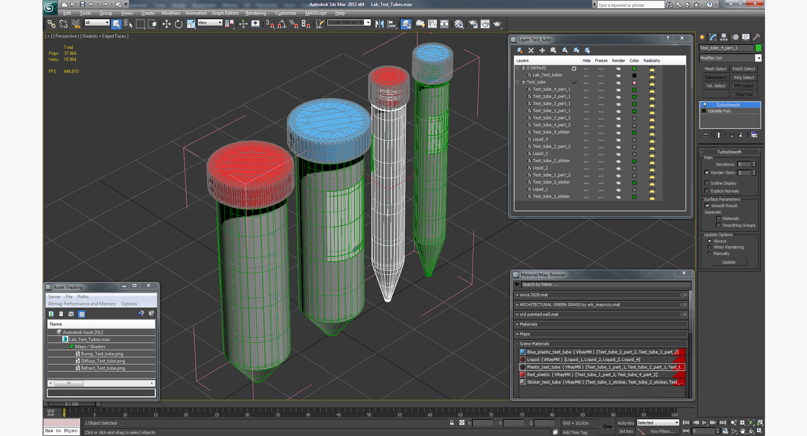Click the Auto Key button
The image size is (807, 436).
click(626, 423)
